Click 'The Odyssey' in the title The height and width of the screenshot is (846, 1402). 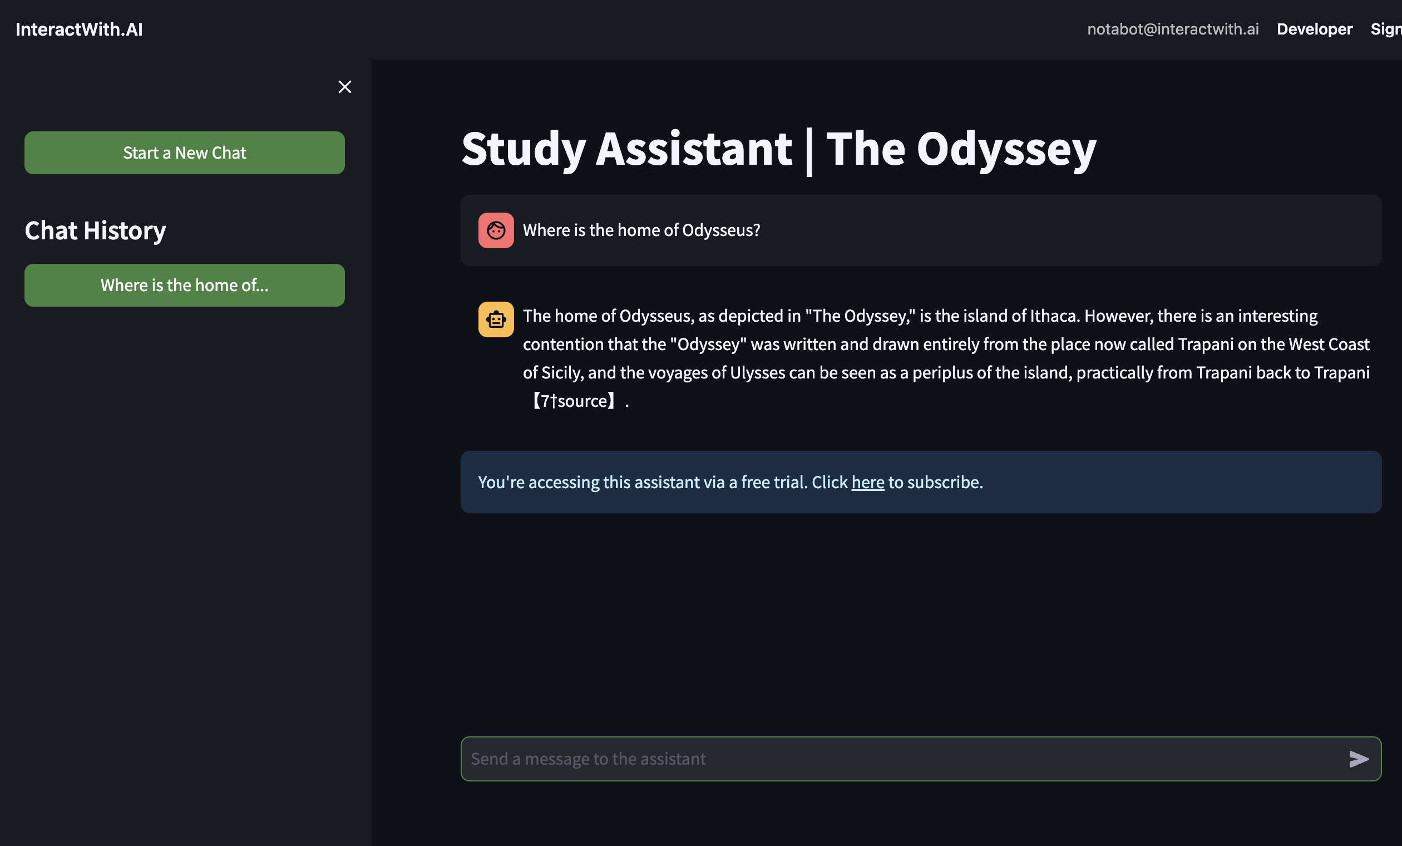click(x=960, y=149)
